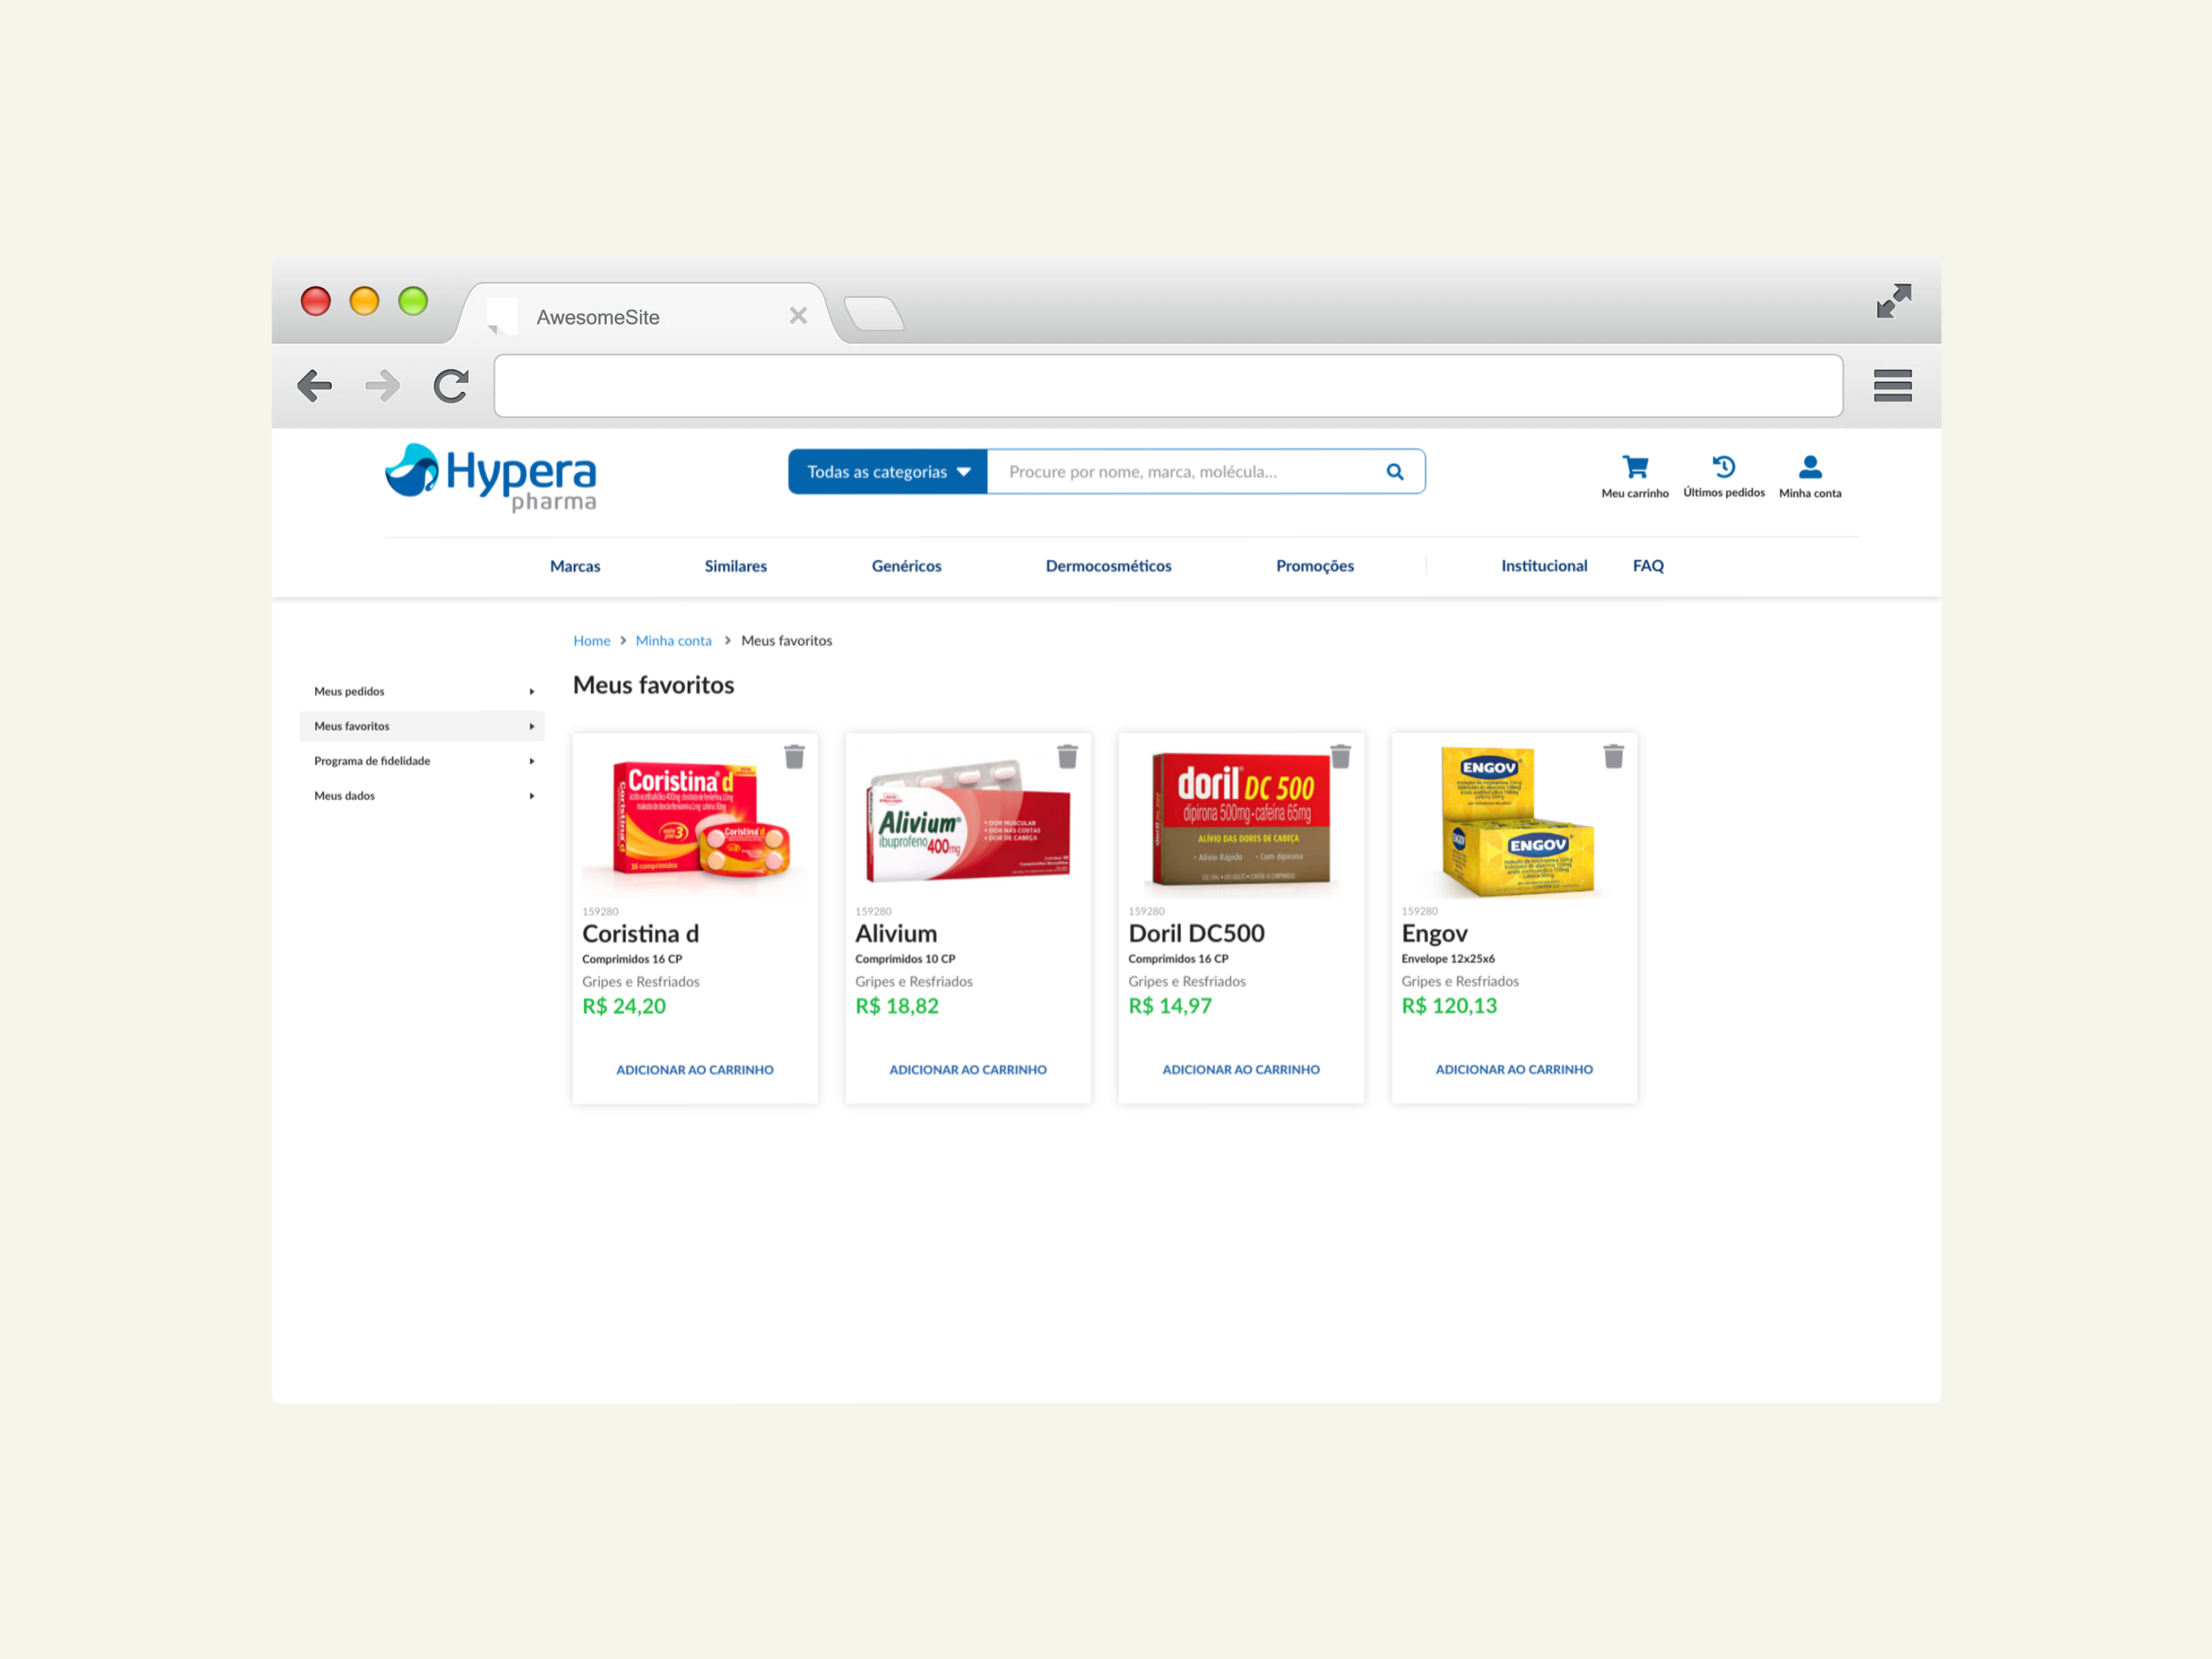2212x1659 pixels.
Task: Click the product search input field
Action: coord(1180,472)
